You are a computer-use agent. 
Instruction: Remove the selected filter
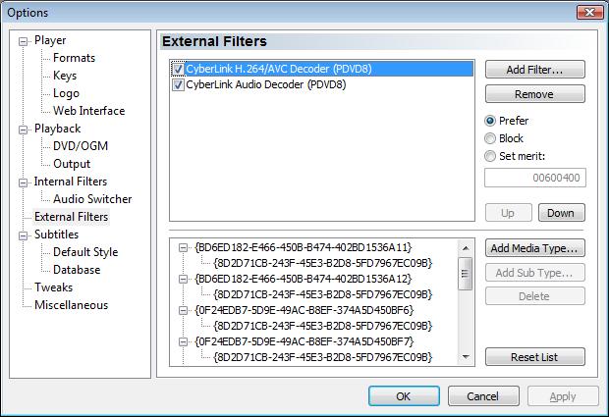[534, 94]
